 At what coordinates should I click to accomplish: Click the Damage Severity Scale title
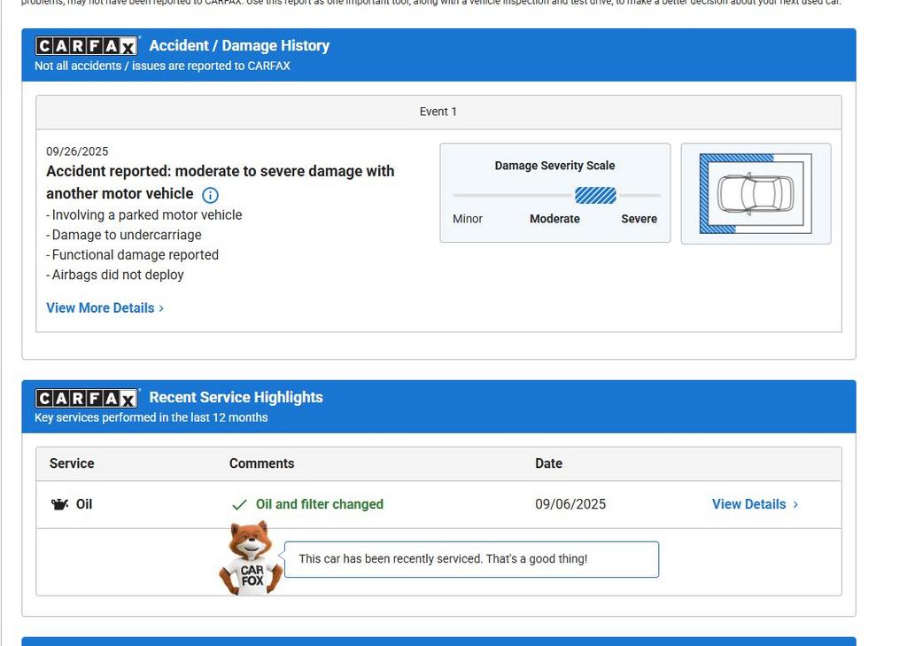(x=554, y=166)
